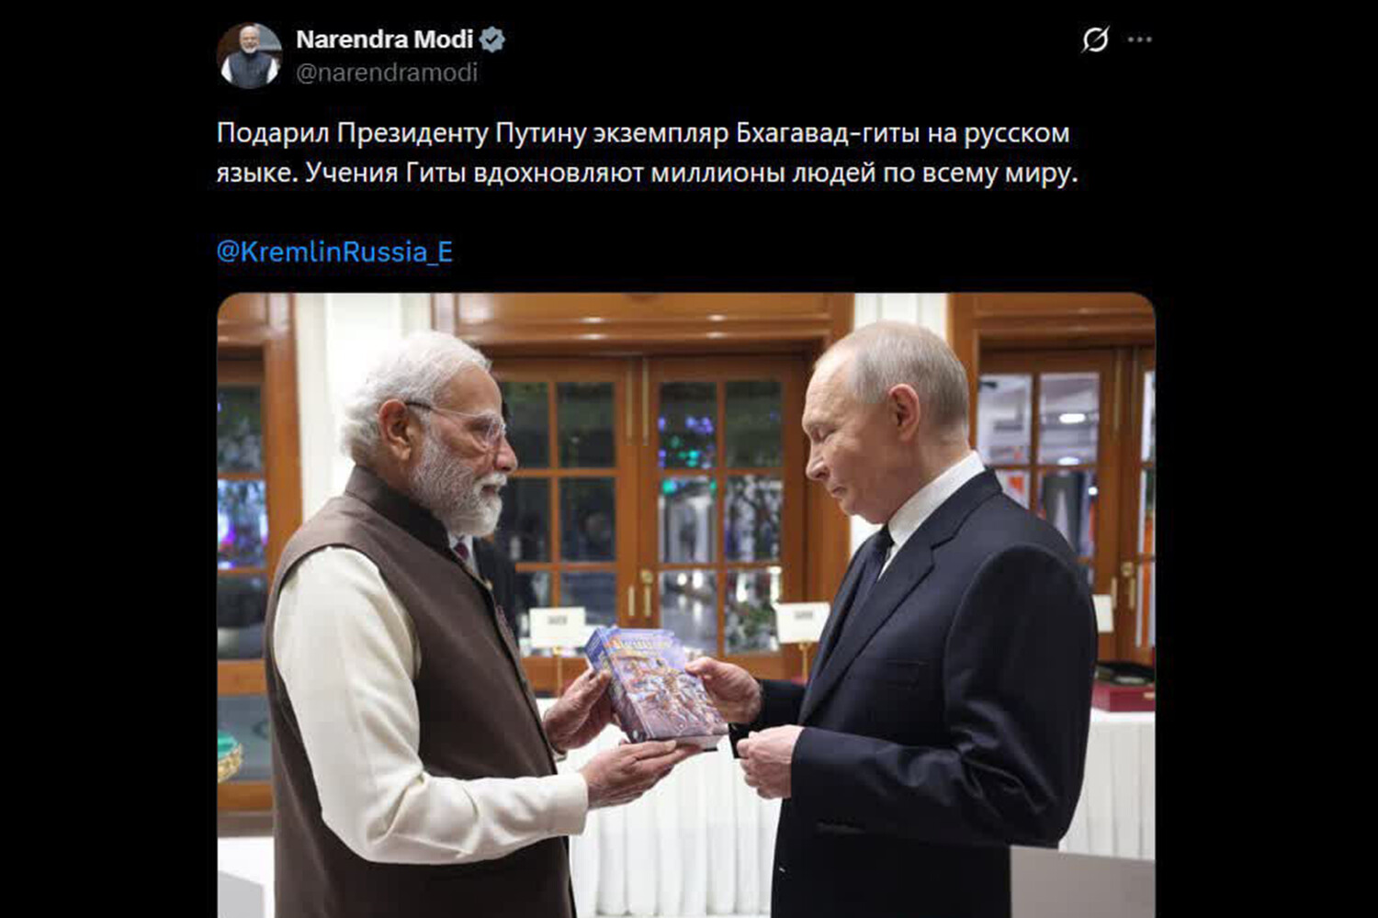This screenshot has height=918, width=1378.
Task: Follow the @KremlinRussia_E mention link
Action: tap(334, 252)
